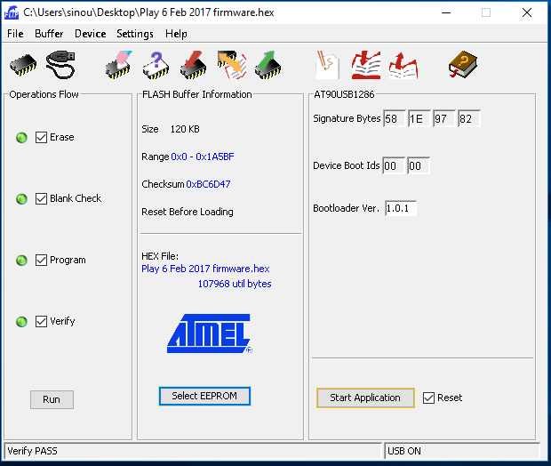The width and height of the screenshot is (551, 466).
Task: Open the Device menu
Action: coord(91,34)
